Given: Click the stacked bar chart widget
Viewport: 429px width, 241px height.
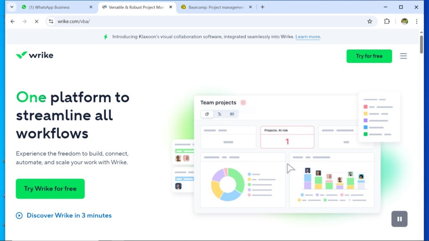Looking at the screenshot, I should point(332,180).
